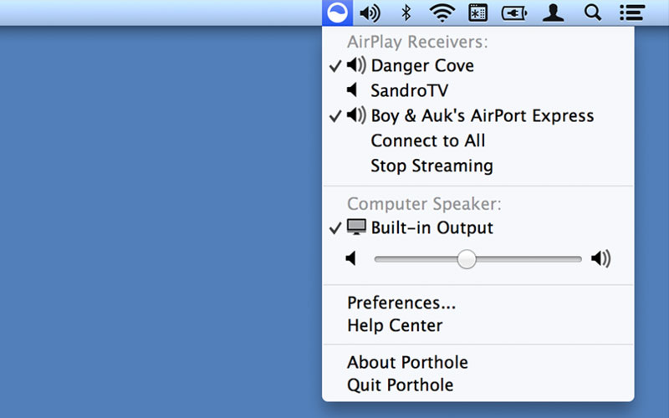Open the Wi-Fi status menu

(442, 13)
